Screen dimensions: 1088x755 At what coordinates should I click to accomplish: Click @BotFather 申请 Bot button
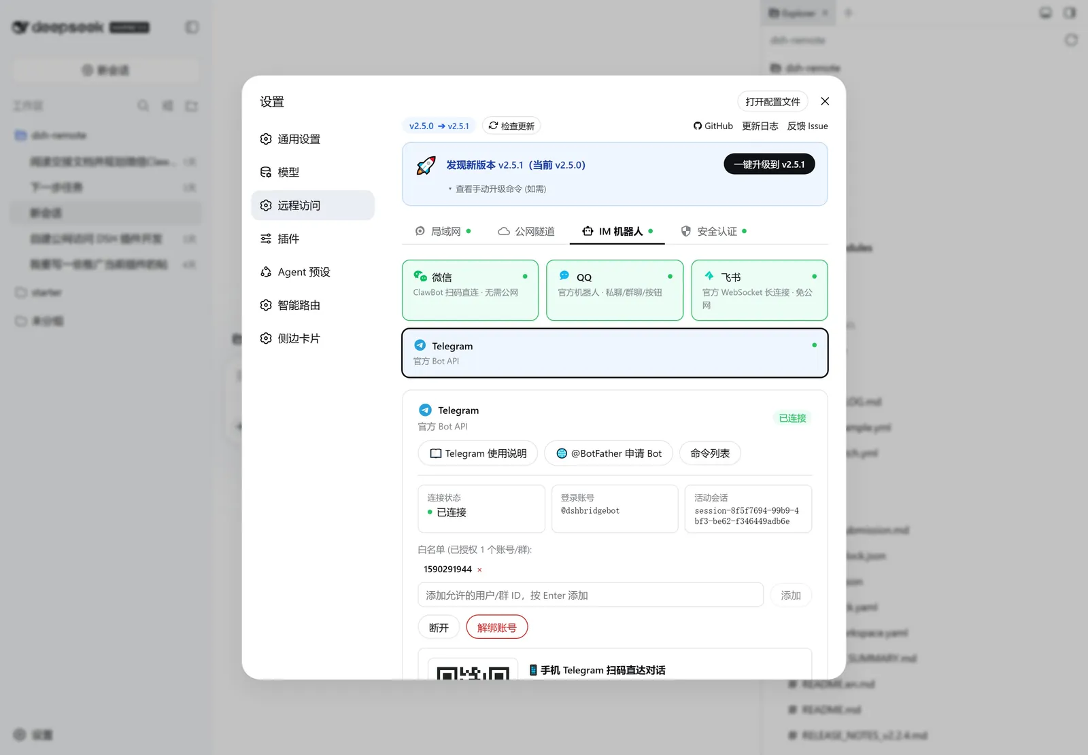click(609, 453)
